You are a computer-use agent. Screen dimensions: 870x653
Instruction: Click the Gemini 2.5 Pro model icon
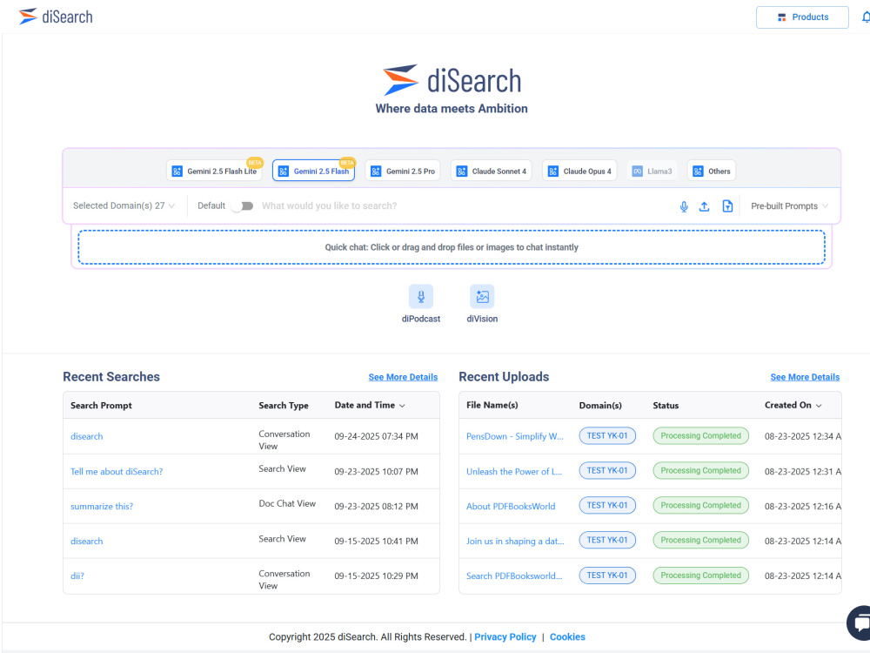pos(376,171)
